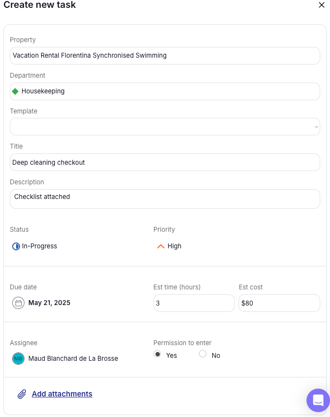The height and width of the screenshot is (417, 330).
Task: Click the In-Progress status half-circle icon
Action: click(x=16, y=246)
